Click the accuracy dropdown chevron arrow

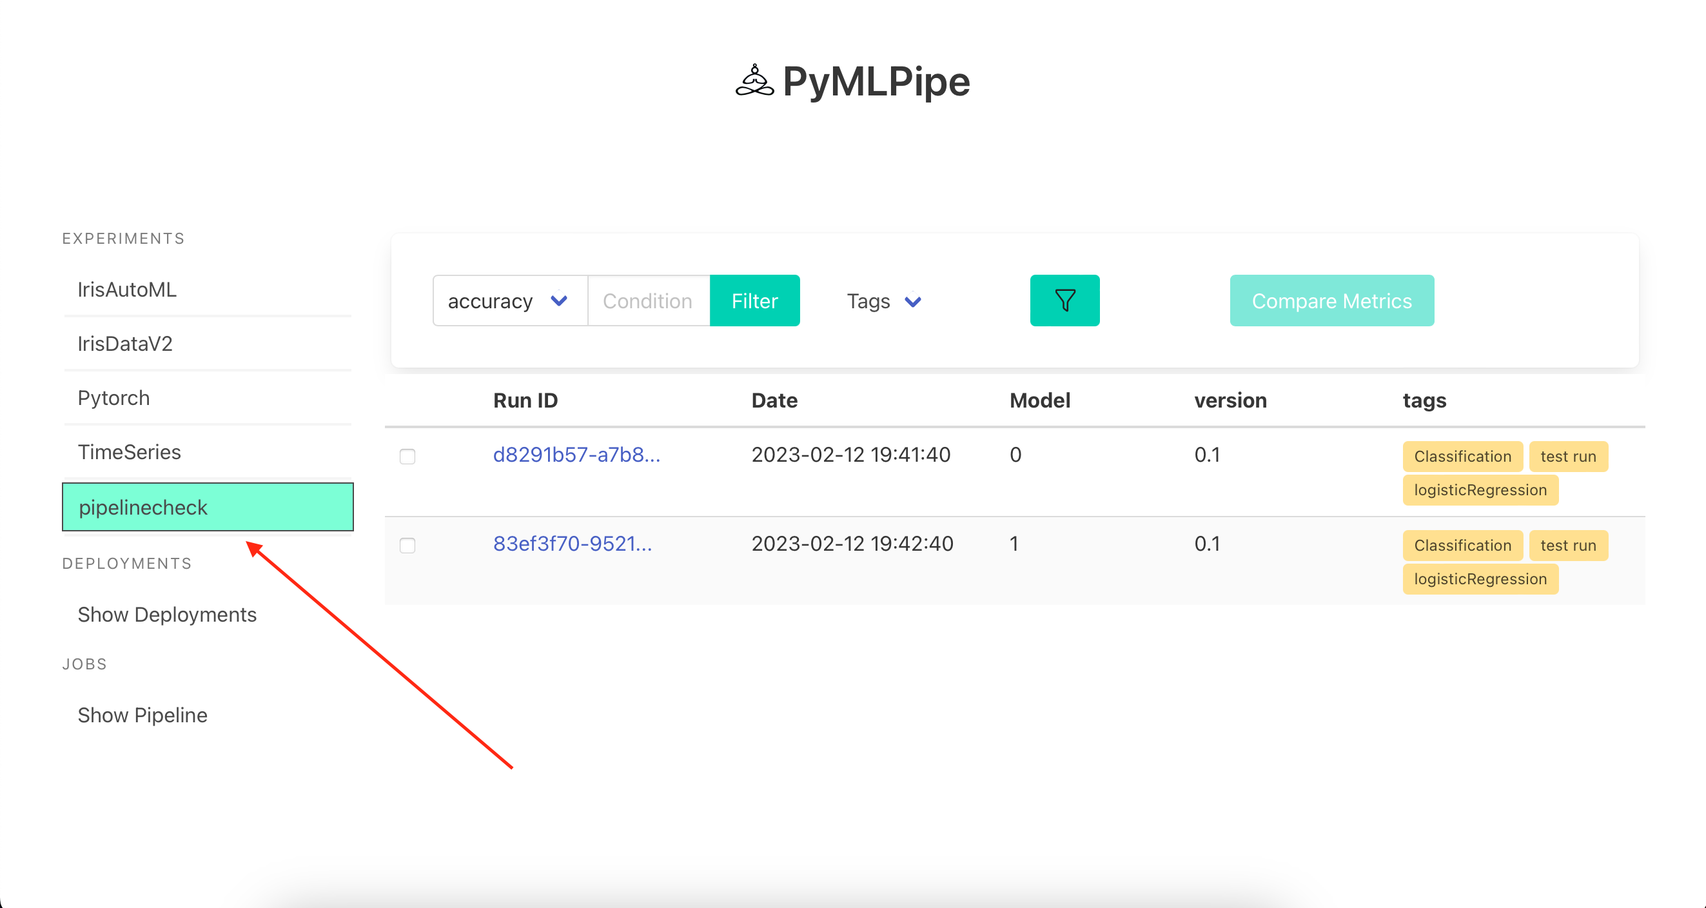(x=559, y=301)
